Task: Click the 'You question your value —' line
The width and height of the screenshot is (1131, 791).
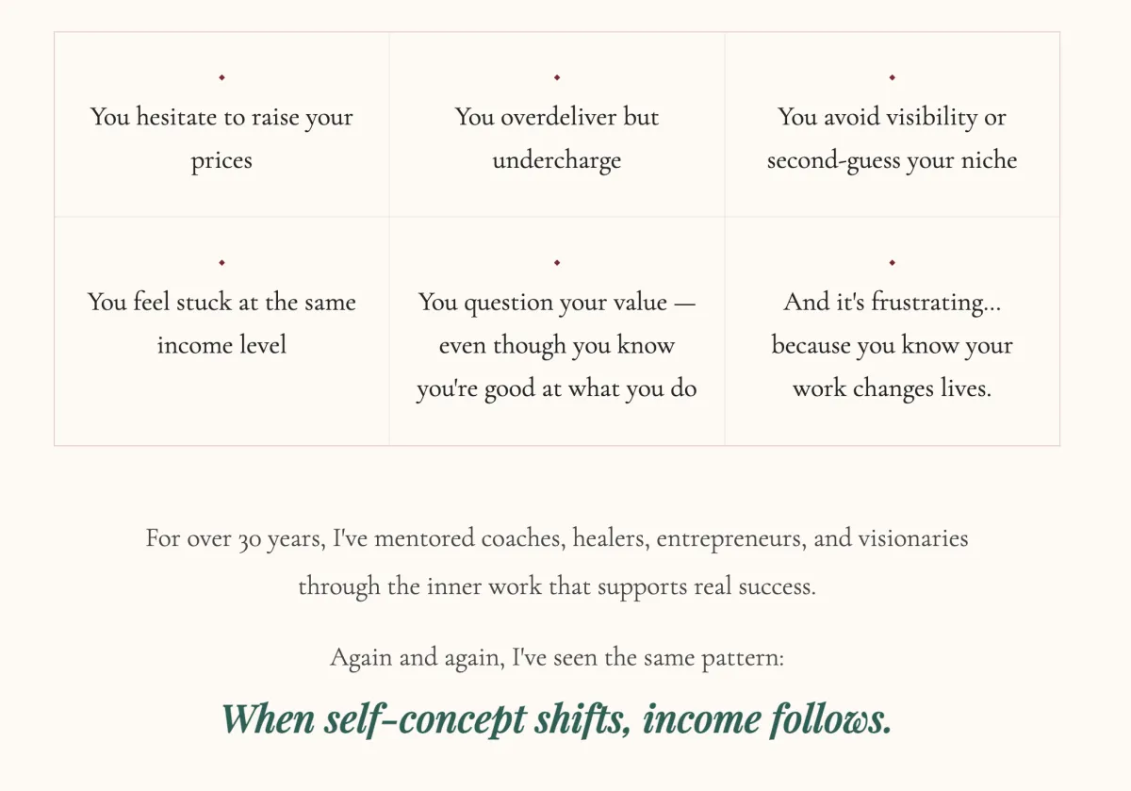Action: click(557, 303)
